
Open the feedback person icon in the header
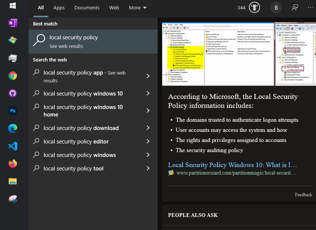(295, 7)
